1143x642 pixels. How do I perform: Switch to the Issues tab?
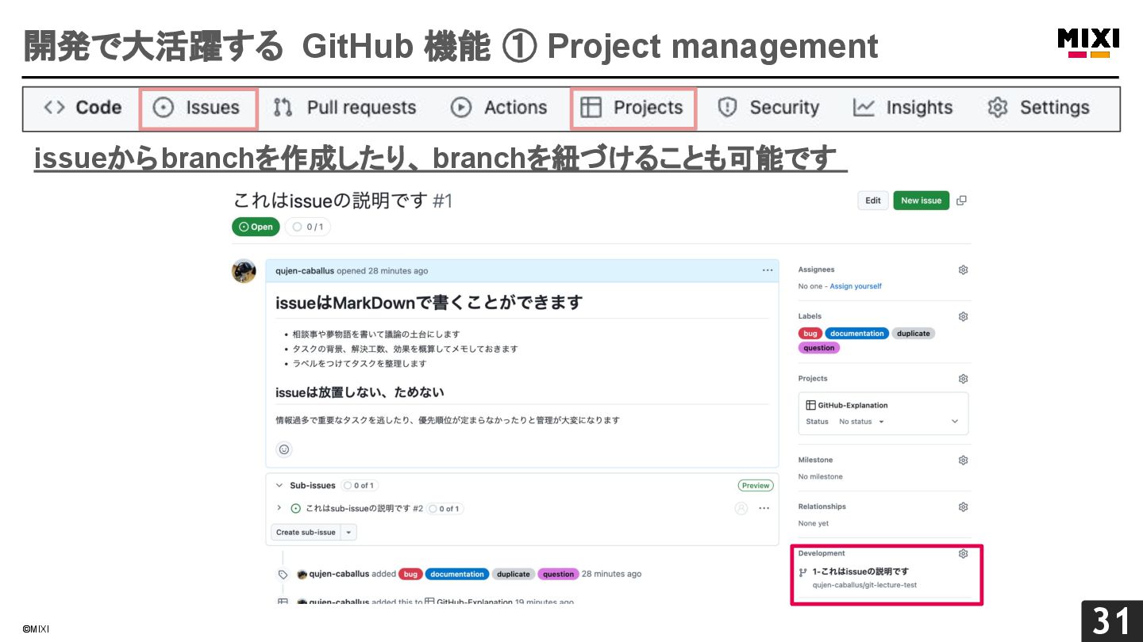tap(198, 108)
